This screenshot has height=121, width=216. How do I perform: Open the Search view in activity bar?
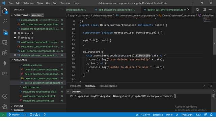[x=5, y=21]
